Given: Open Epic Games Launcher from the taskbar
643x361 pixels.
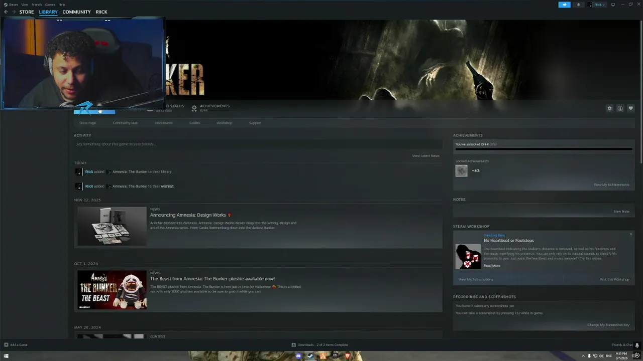Looking at the screenshot, I should tap(335, 356).
